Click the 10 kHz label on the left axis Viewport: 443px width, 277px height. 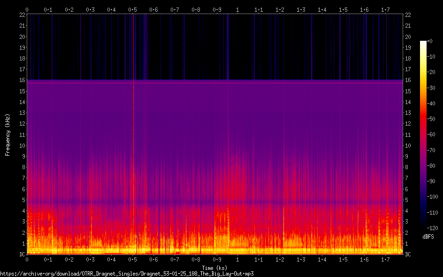pos(21,146)
